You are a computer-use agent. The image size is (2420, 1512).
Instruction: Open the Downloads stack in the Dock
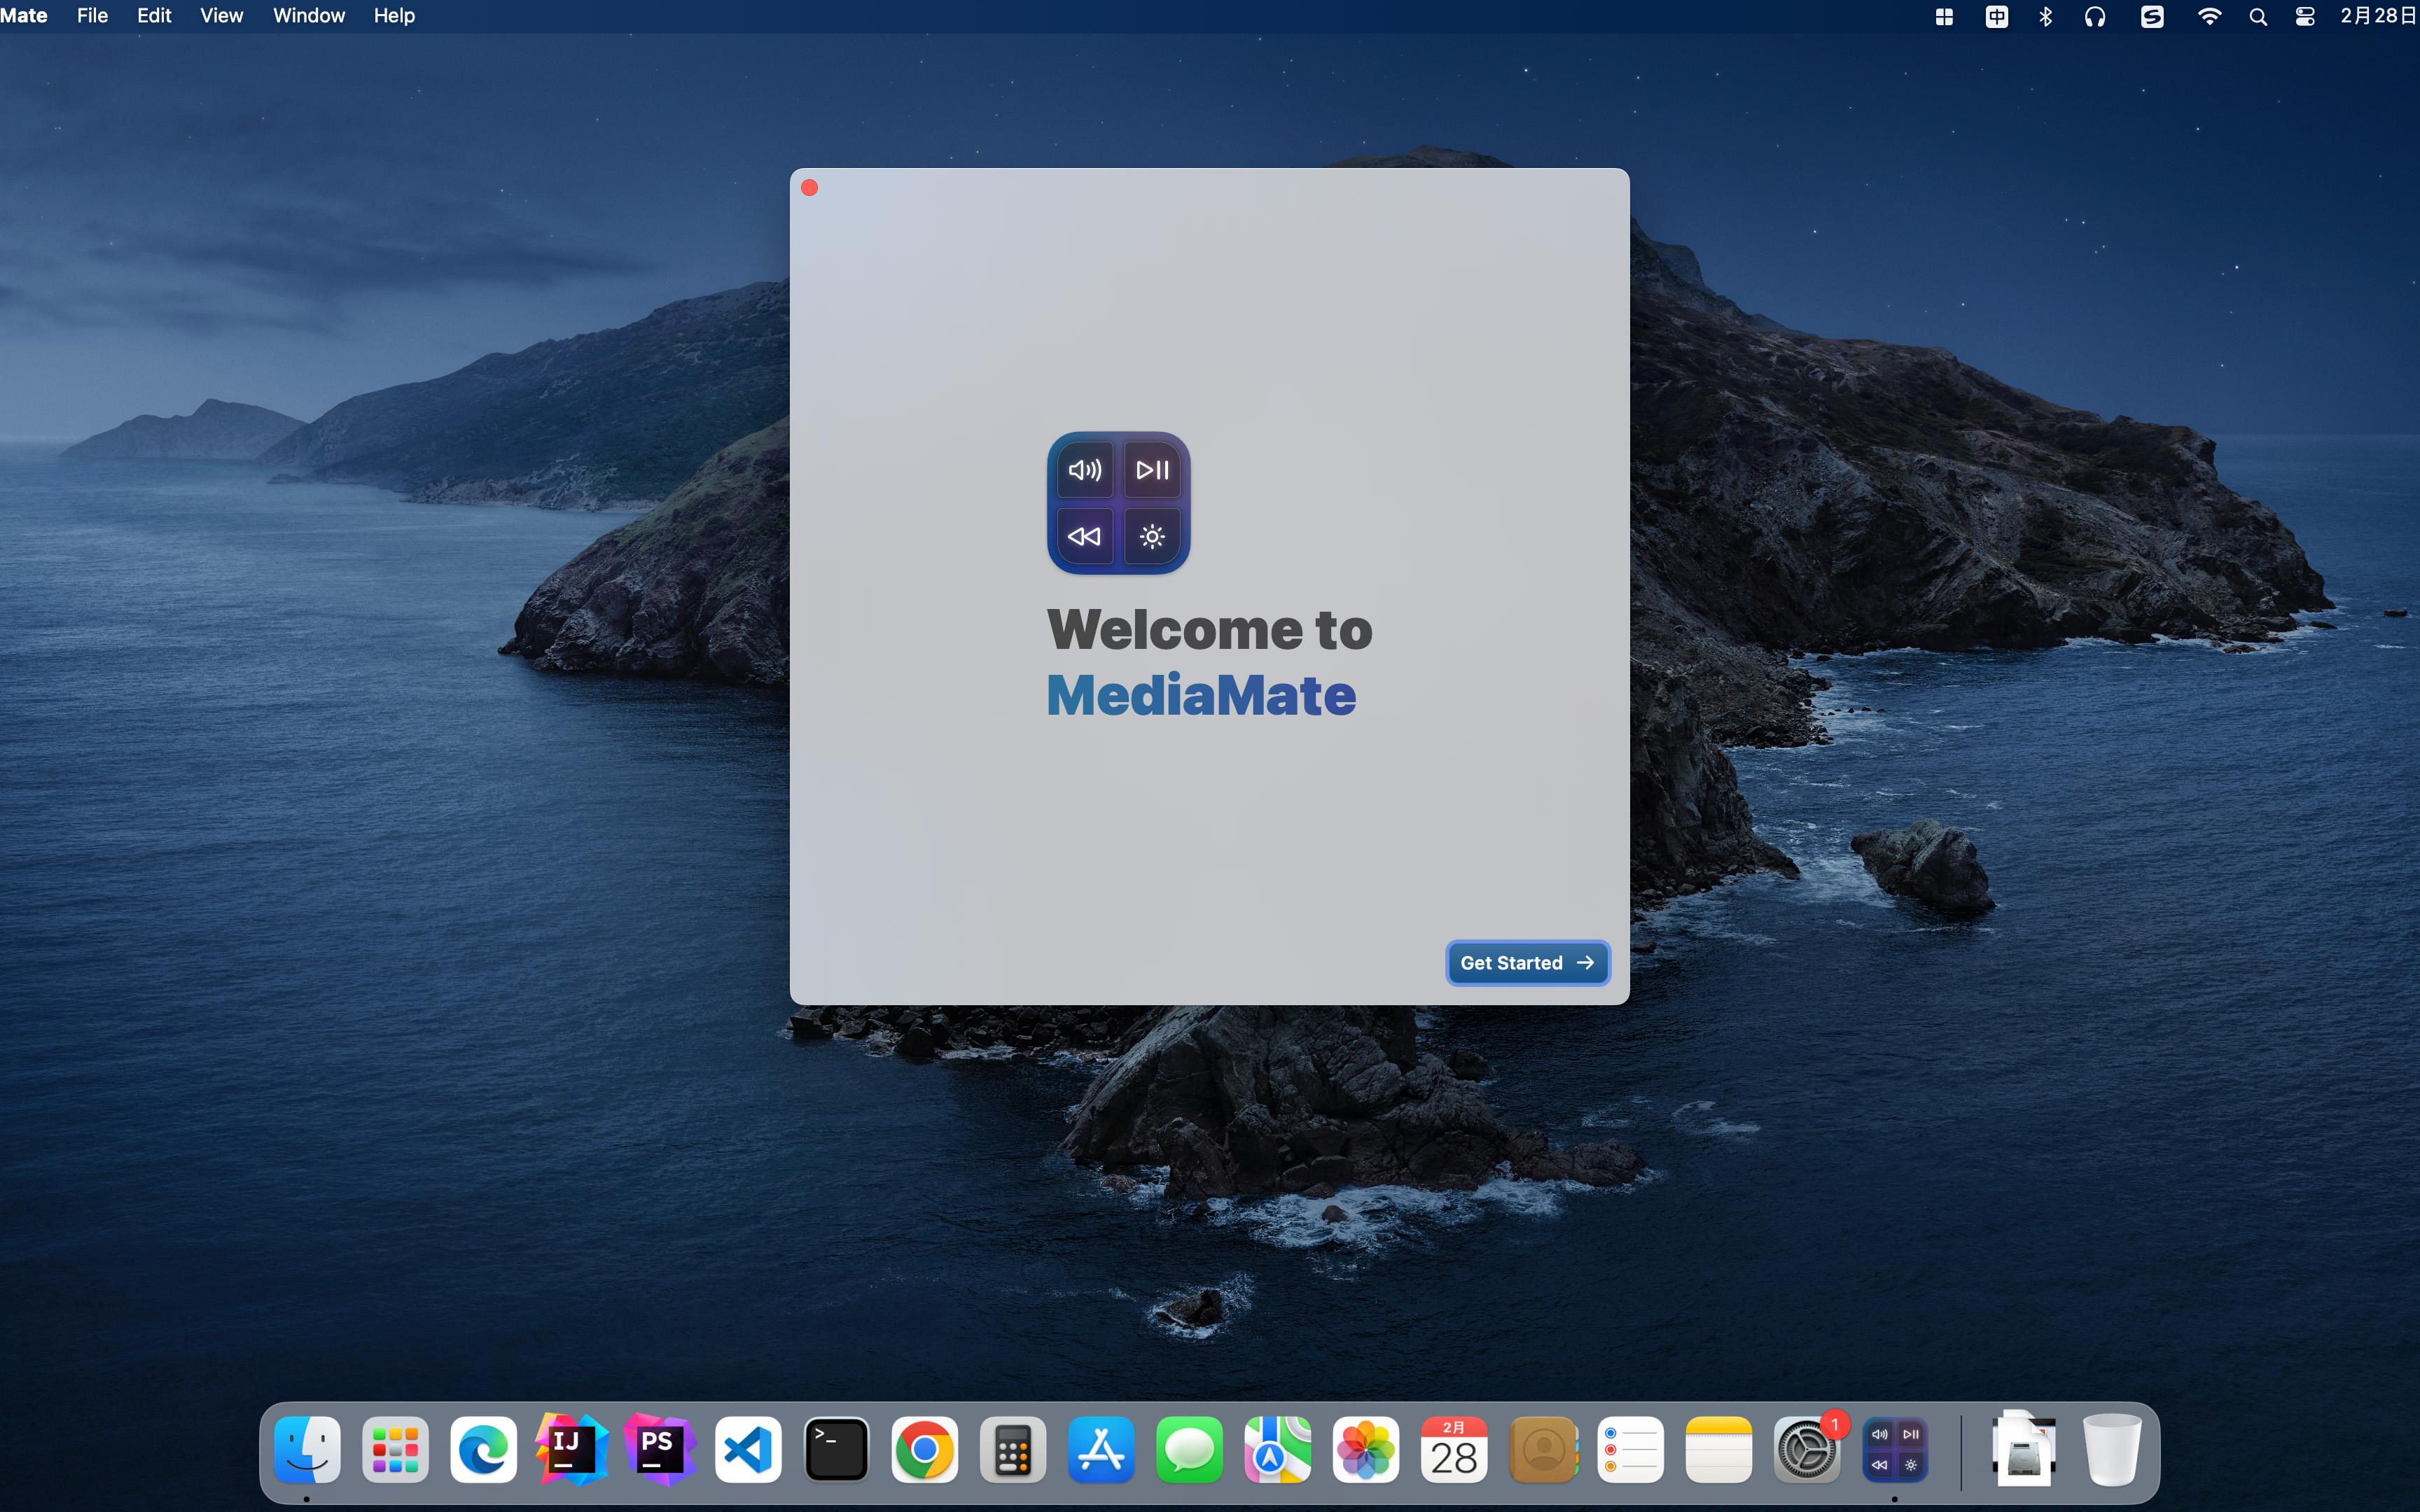(x=2024, y=1449)
